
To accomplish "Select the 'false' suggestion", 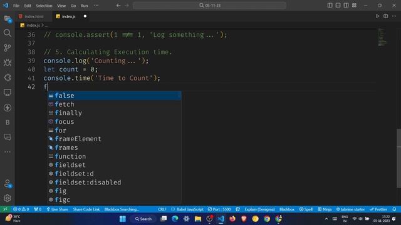I will (x=115, y=96).
